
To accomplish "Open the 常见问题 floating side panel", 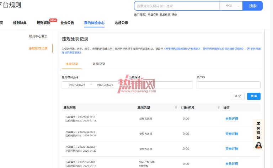I will (258, 130).
